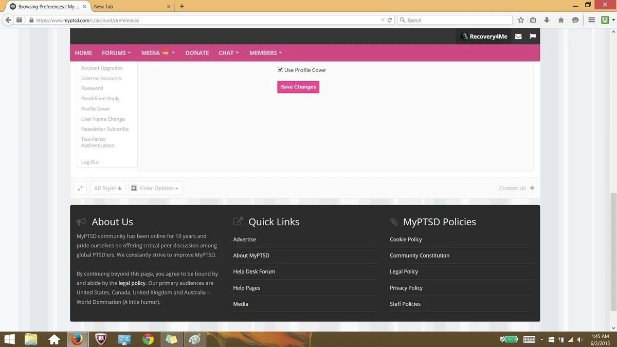
Task: Open the Privacy Policy link
Action: pyautogui.click(x=406, y=288)
